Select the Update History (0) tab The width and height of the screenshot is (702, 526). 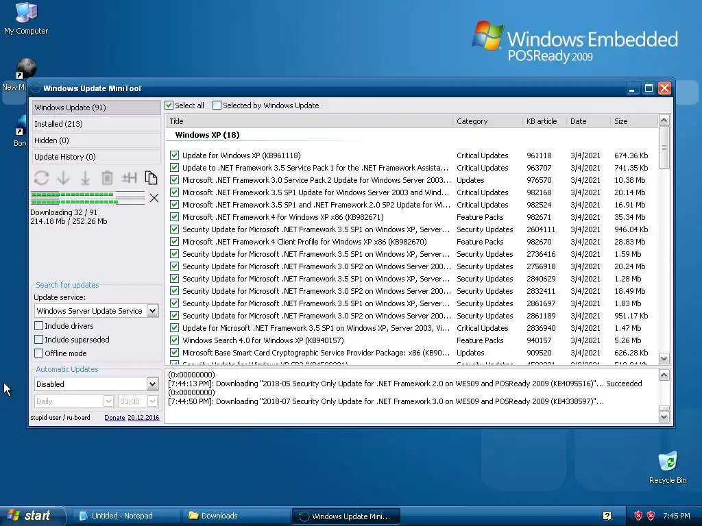coord(96,157)
